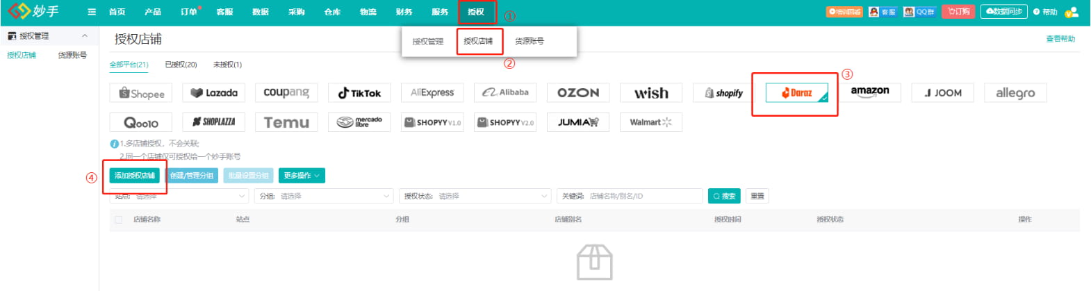Tick the select-all checkbox in table header
Viewport: 1091px width, 291px height.
pos(118,219)
